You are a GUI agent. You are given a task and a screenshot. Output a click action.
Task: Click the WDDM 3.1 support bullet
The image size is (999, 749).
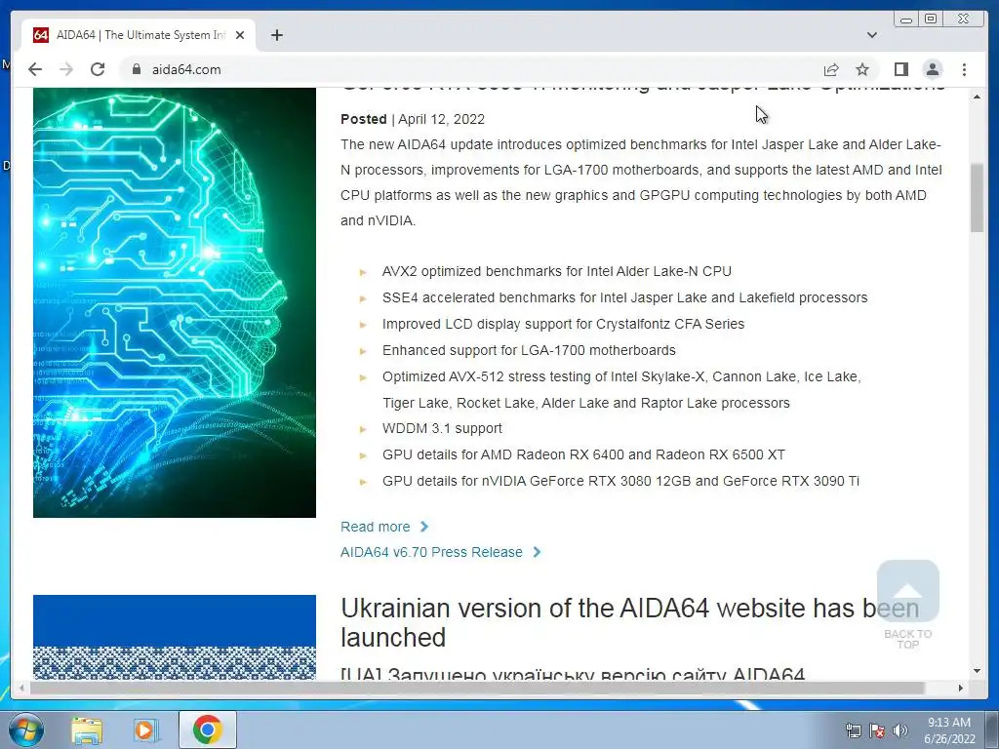(442, 429)
